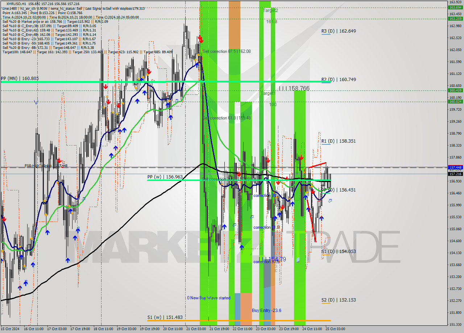The width and height of the screenshot is (464, 333).
Task: Click the S1 (D) | 154.053 label
Action: [x=339, y=252]
